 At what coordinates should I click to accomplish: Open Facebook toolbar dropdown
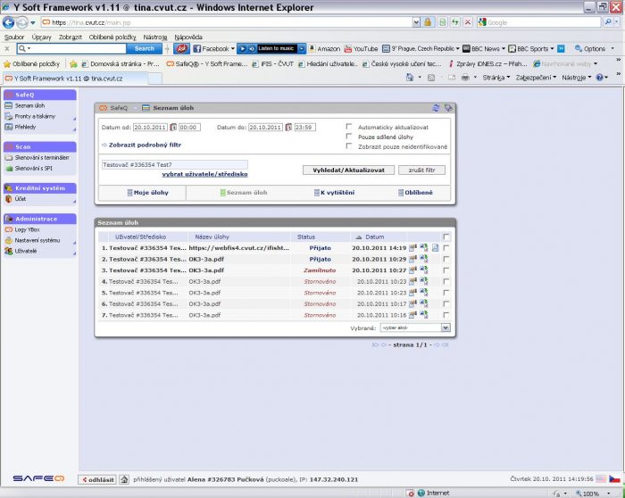(233, 48)
